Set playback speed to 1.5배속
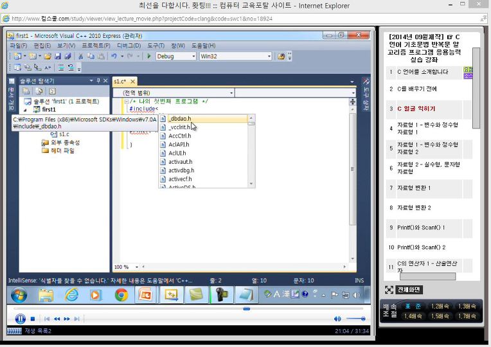 click(440, 316)
